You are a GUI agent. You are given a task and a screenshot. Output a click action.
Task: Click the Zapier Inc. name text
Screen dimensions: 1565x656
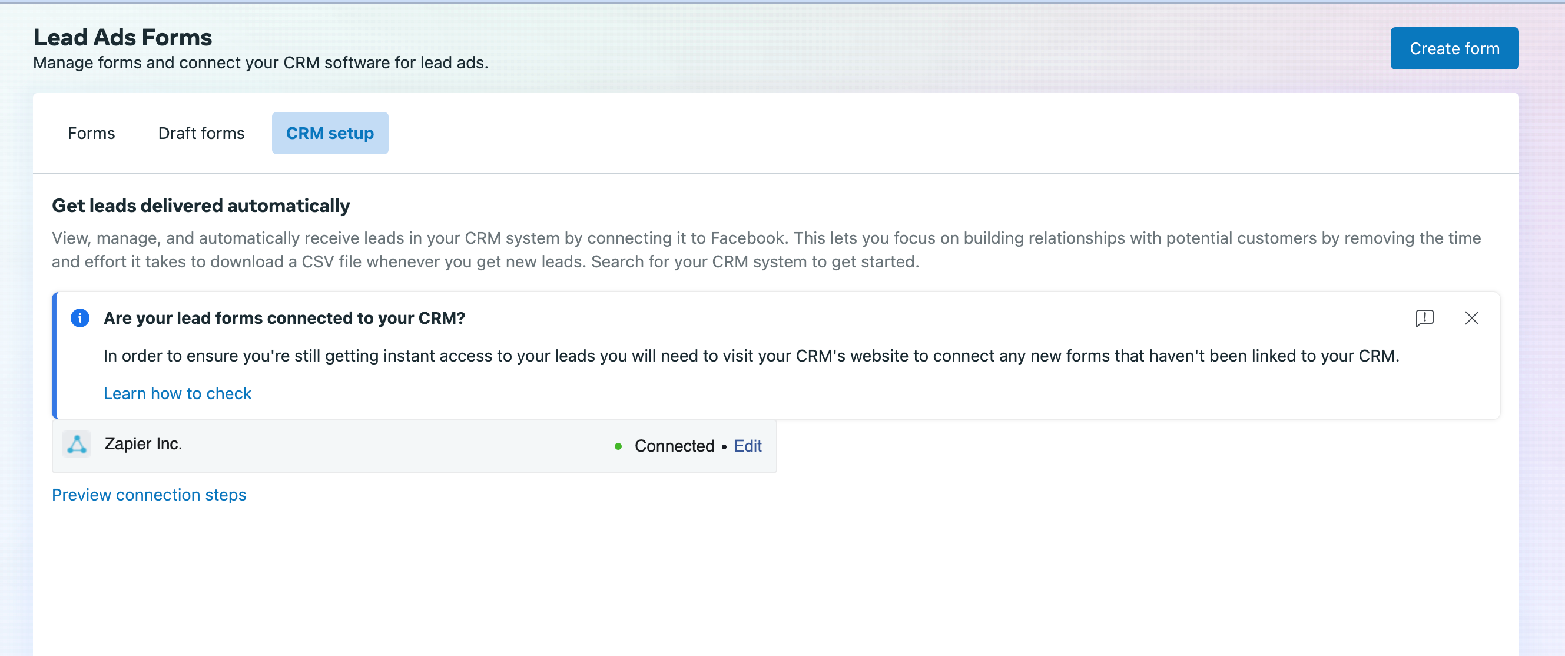[142, 443]
